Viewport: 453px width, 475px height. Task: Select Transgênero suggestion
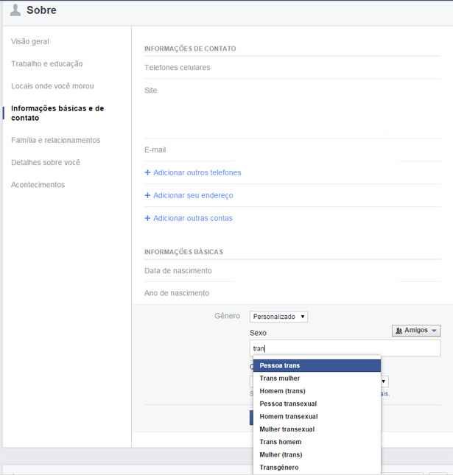click(x=317, y=468)
